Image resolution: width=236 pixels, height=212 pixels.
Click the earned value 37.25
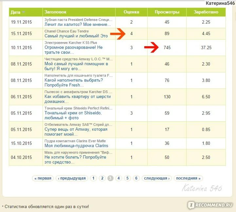pyautogui.click(x=206, y=48)
